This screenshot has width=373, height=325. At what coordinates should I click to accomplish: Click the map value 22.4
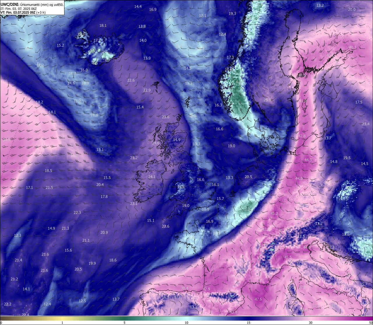click(x=25, y=315)
